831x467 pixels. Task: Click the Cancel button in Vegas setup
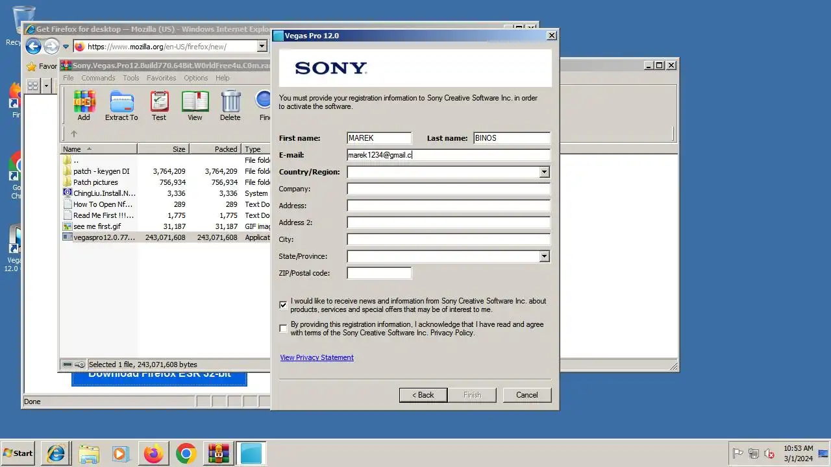(x=527, y=395)
